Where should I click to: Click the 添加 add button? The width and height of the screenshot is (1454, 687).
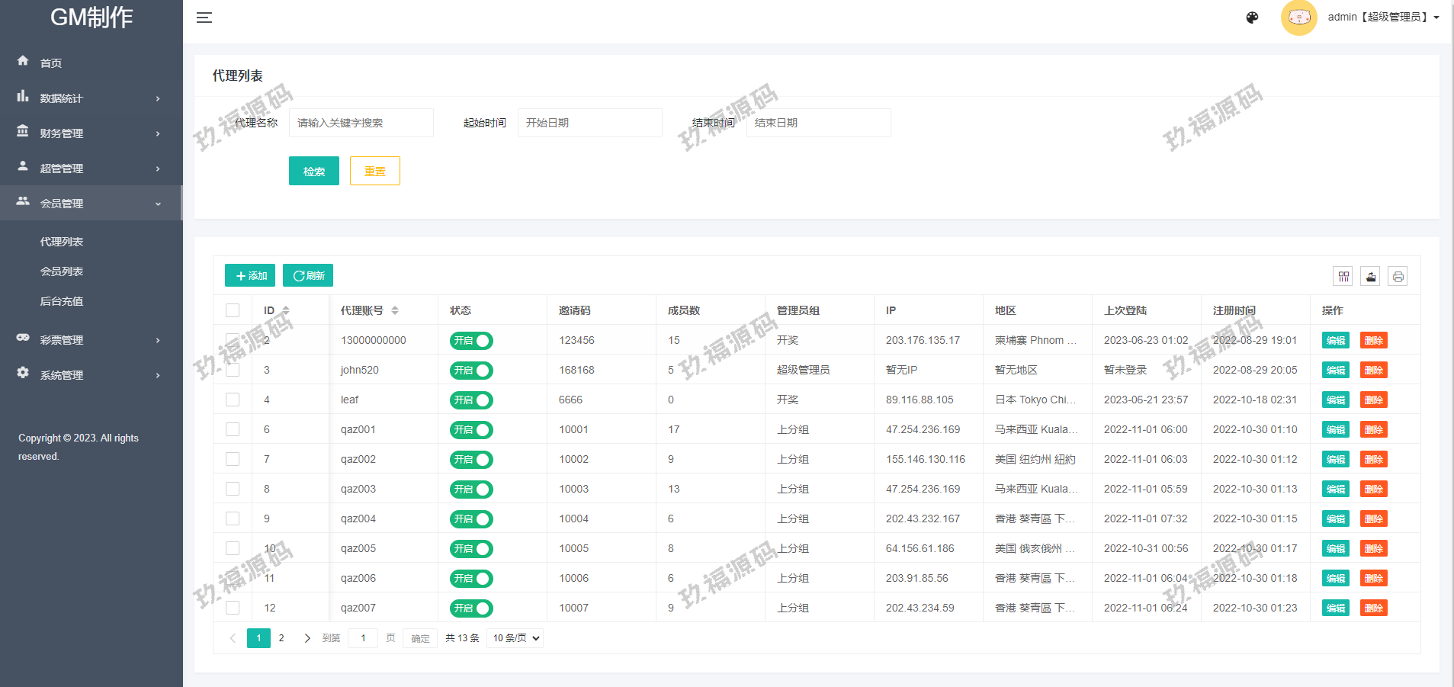pos(250,275)
